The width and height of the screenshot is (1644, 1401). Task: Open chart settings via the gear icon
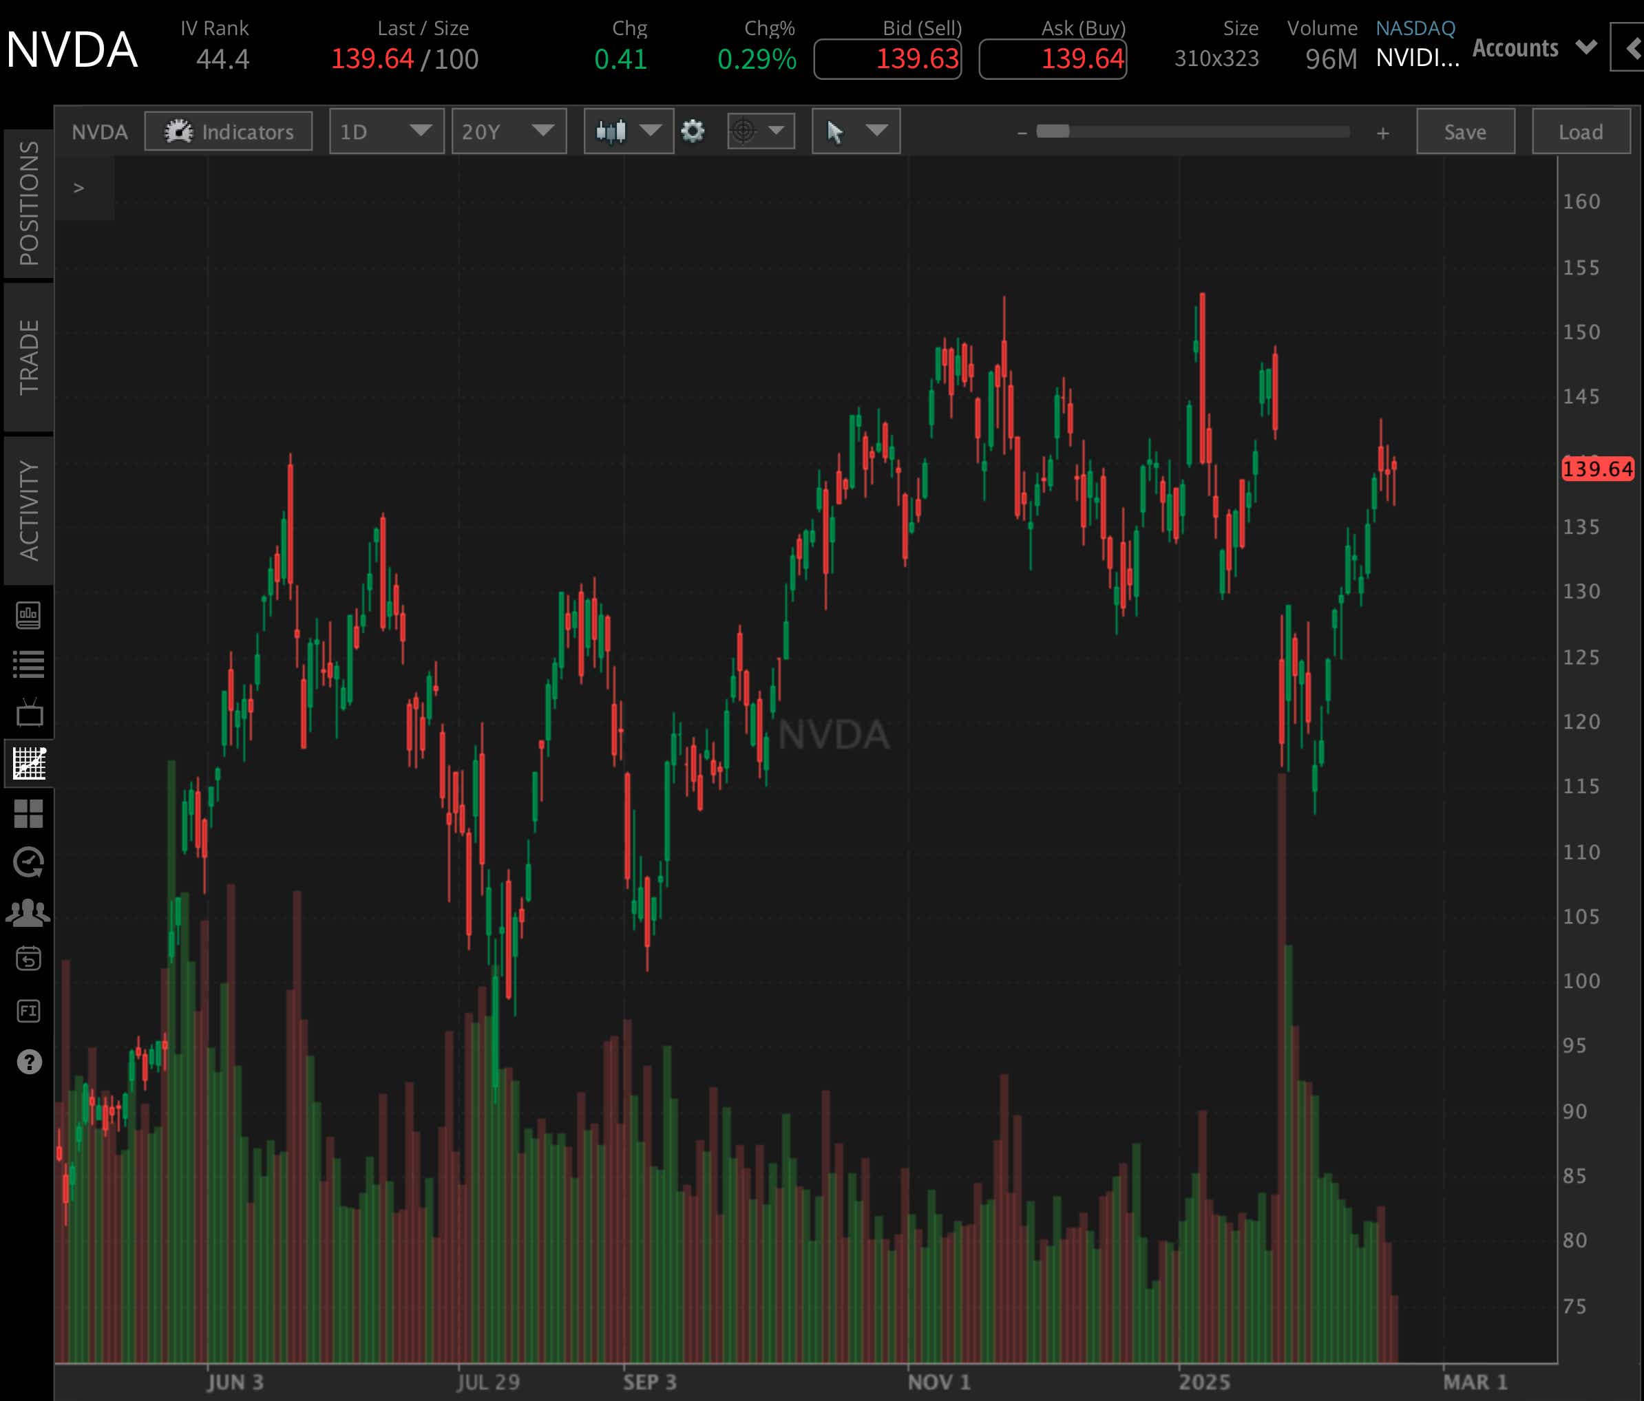point(692,131)
